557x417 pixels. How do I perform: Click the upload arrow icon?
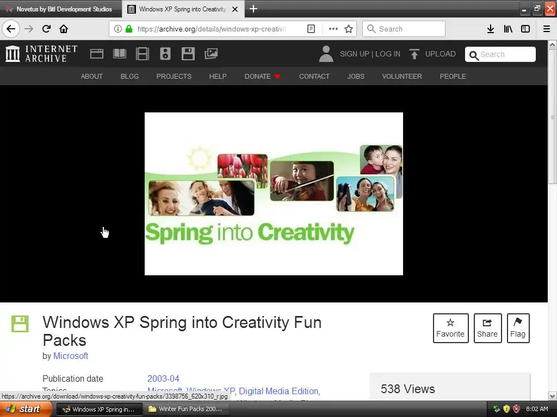(x=414, y=54)
